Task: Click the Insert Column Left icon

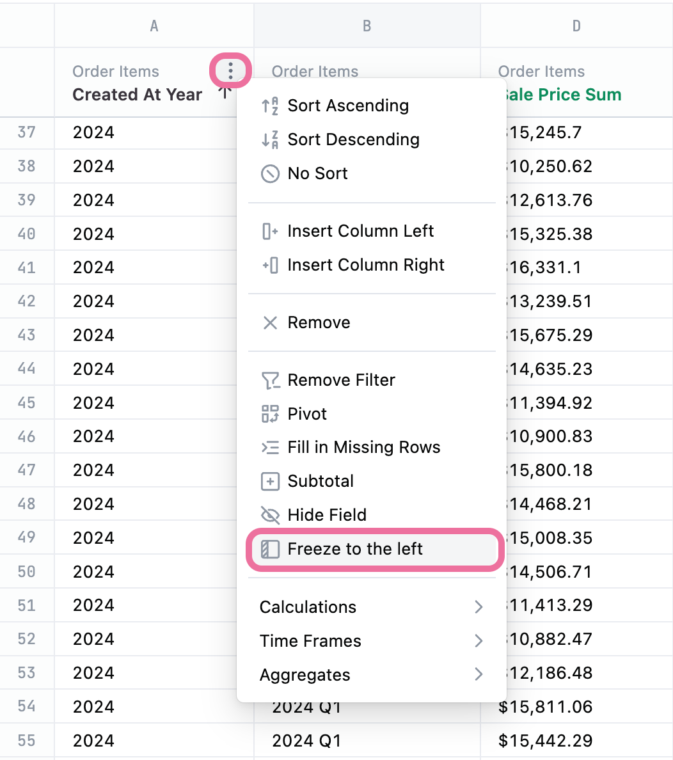Action: click(x=270, y=231)
